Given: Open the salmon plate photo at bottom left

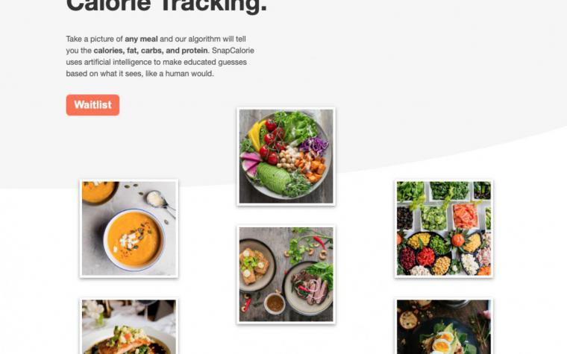Looking at the screenshot, I should point(129,326).
